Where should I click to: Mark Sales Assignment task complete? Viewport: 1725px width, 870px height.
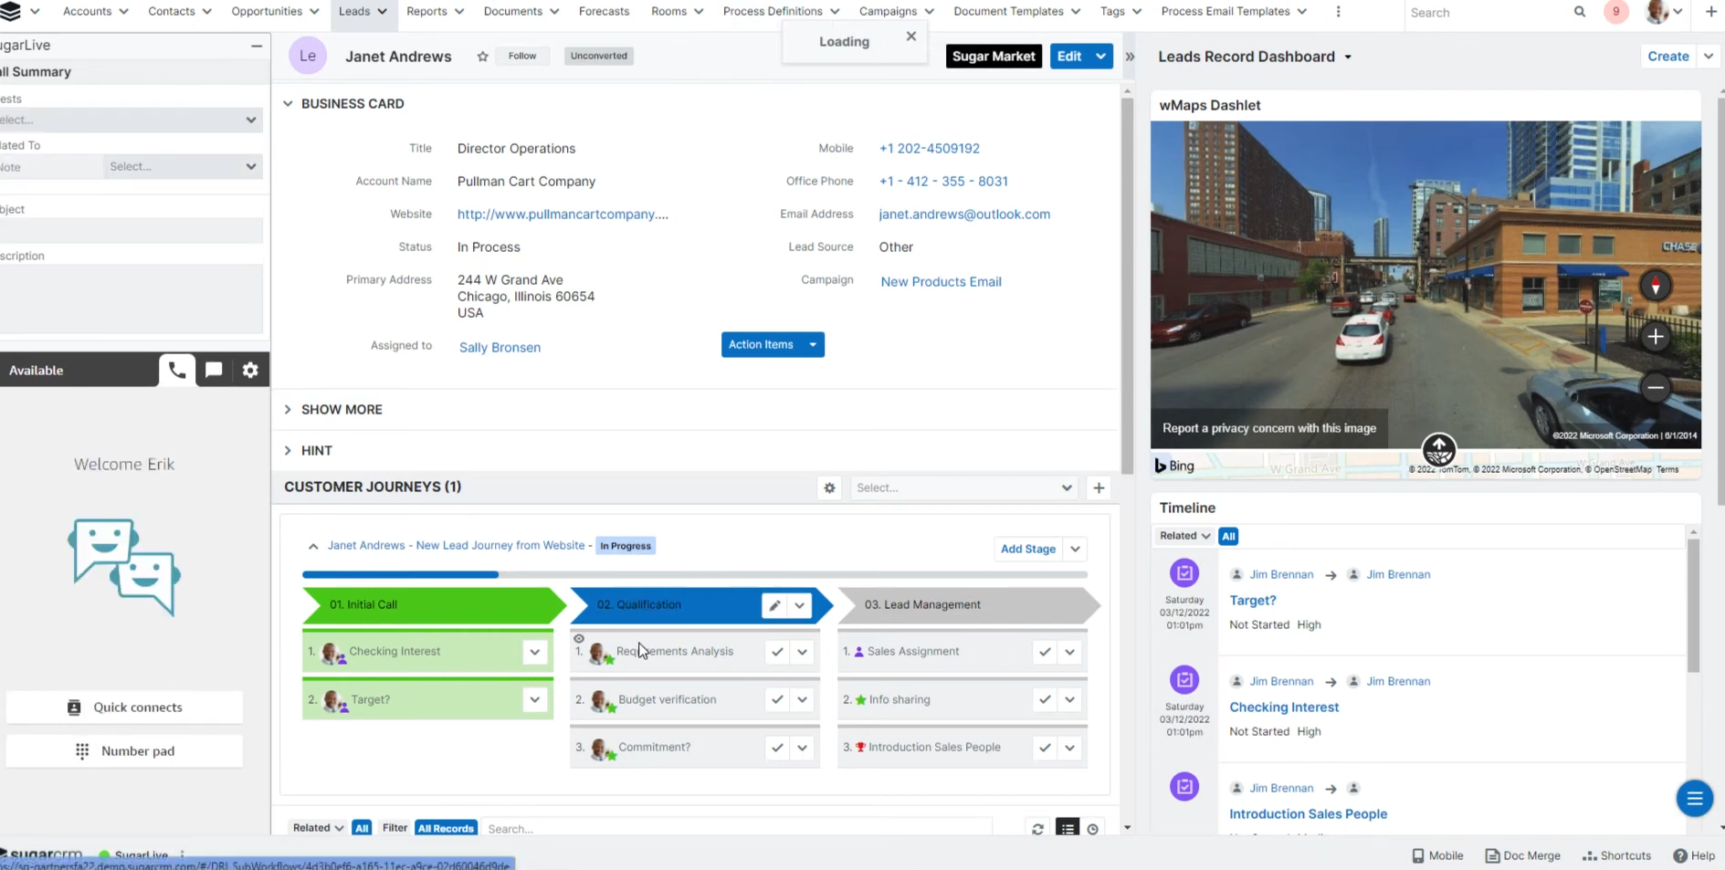coord(1045,652)
